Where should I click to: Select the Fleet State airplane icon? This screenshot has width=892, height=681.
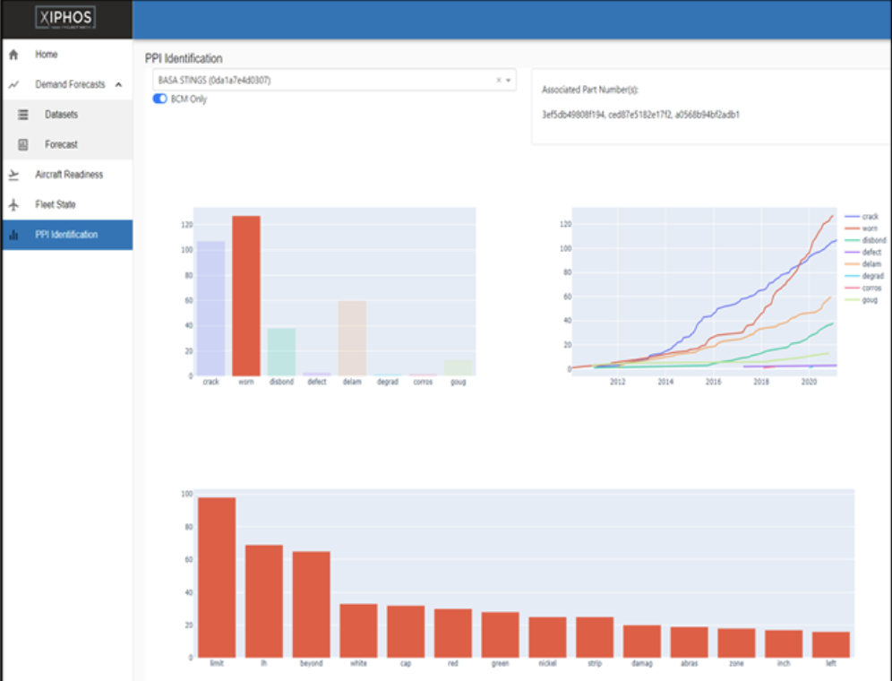click(x=13, y=203)
